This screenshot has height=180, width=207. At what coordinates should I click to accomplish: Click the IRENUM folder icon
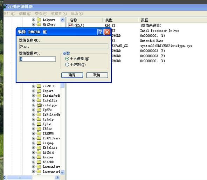coord(39,133)
